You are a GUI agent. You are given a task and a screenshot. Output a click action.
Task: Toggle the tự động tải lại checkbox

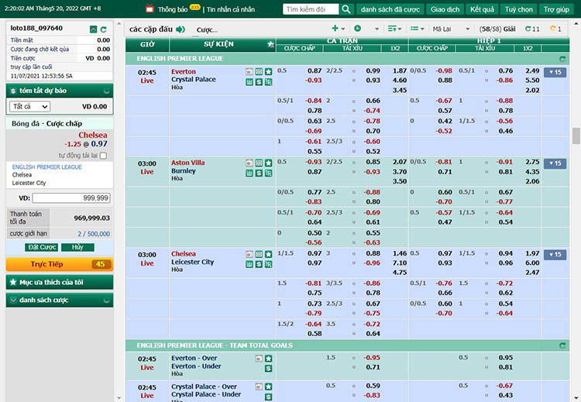tap(103, 156)
